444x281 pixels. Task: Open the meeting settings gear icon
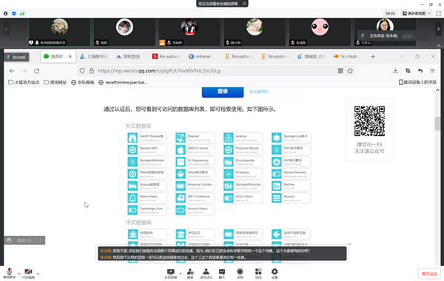click(275, 274)
